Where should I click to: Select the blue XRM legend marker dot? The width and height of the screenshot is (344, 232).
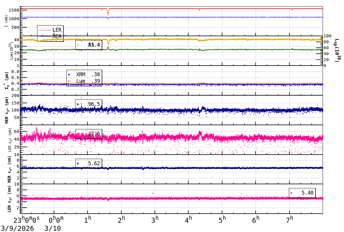click(69, 75)
